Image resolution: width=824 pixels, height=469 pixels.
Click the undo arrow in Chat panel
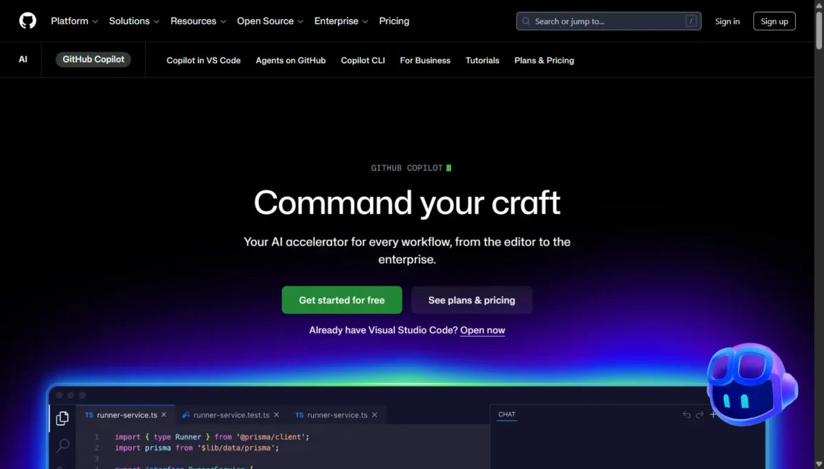click(686, 415)
